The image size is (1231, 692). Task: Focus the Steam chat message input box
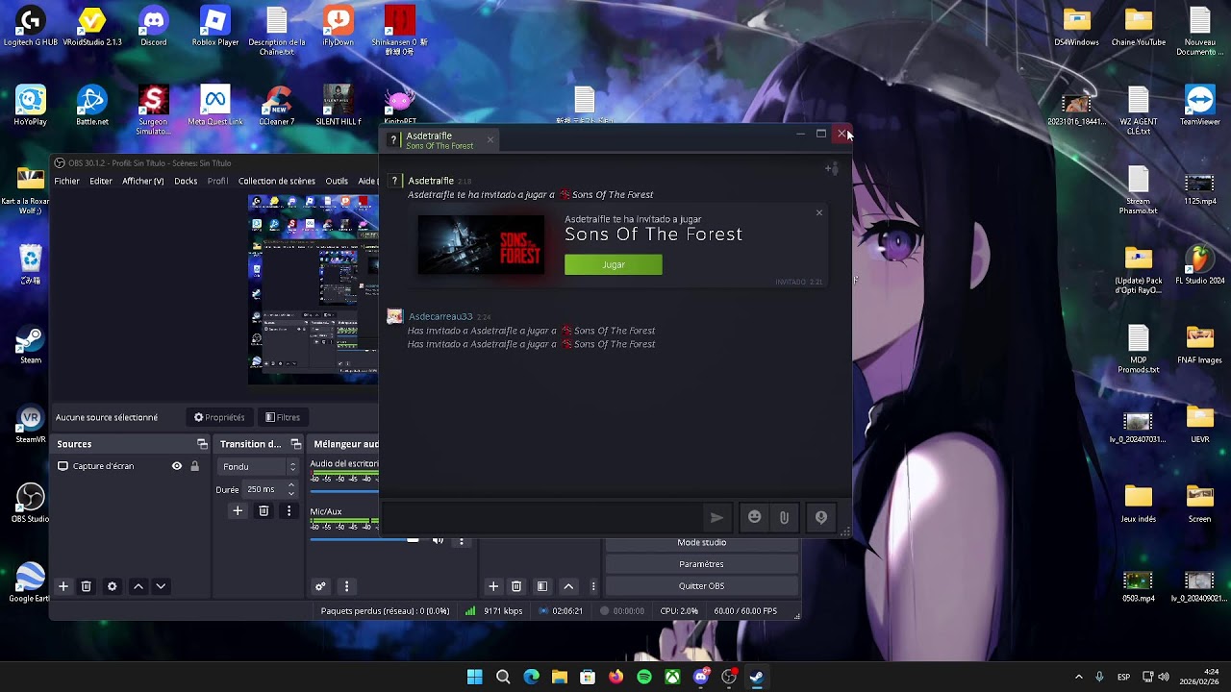tap(541, 517)
